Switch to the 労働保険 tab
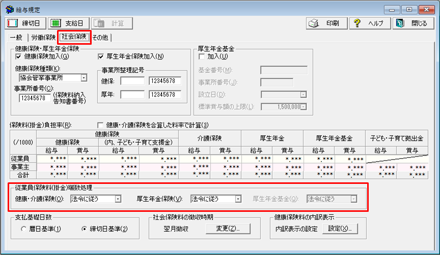Viewport: 440px width, 255px height. click(43, 37)
